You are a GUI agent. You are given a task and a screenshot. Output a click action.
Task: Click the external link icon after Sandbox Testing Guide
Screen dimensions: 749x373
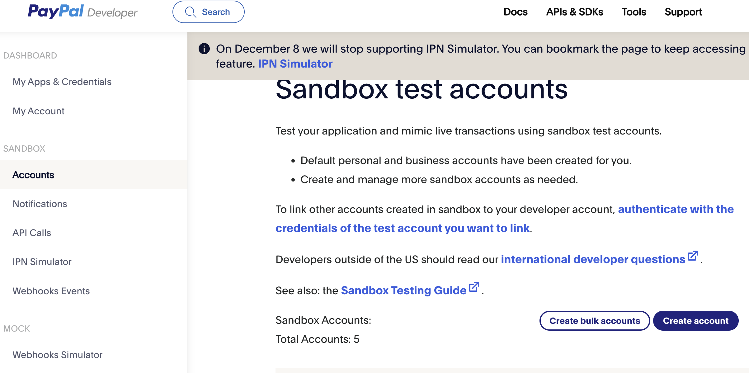pos(474,287)
